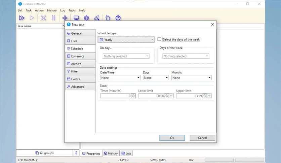Click the document page toolbar icon

[x=108, y=18]
